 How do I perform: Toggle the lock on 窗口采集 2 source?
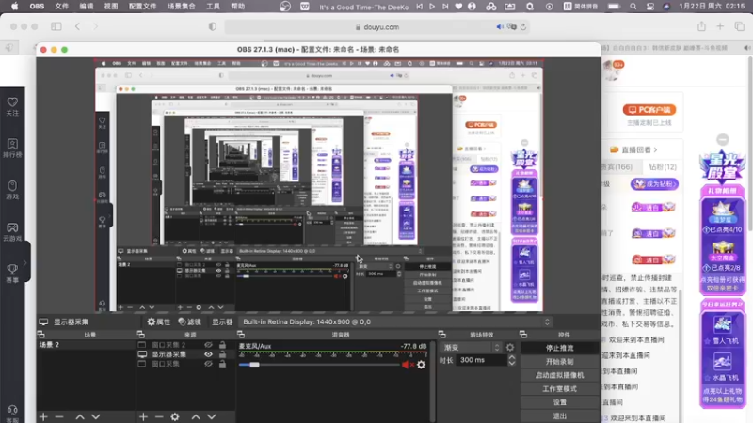[x=222, y=345]
